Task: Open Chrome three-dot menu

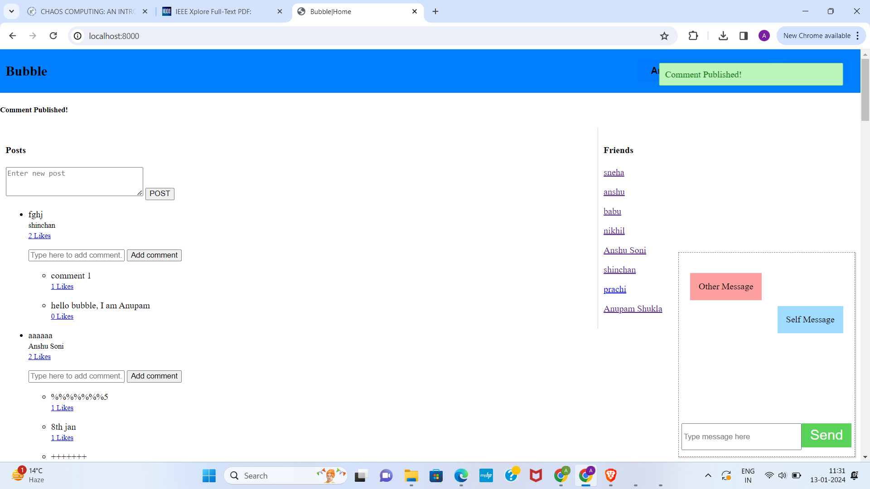Action: [x=858, y=36]
